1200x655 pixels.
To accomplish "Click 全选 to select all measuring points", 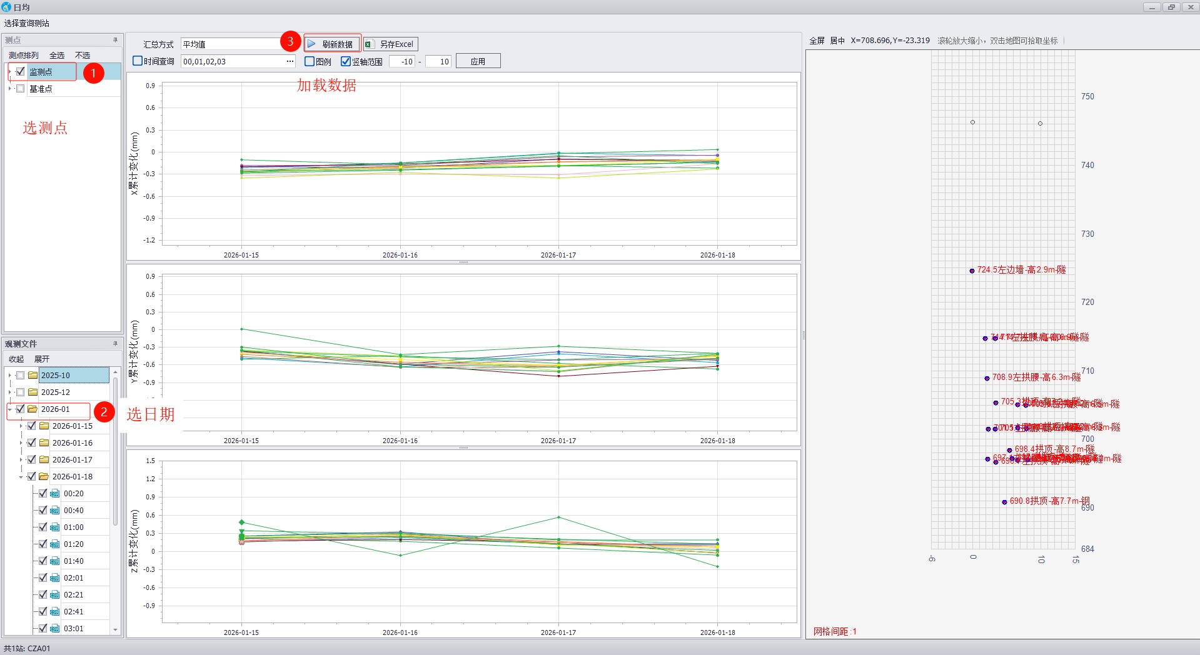I will tap(57, 56).
